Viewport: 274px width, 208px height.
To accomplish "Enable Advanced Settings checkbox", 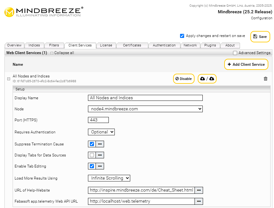I will coord(235,53).
